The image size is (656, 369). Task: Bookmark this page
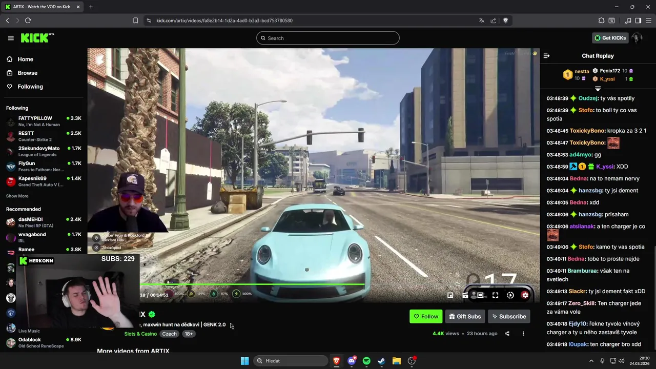(135, 20)
